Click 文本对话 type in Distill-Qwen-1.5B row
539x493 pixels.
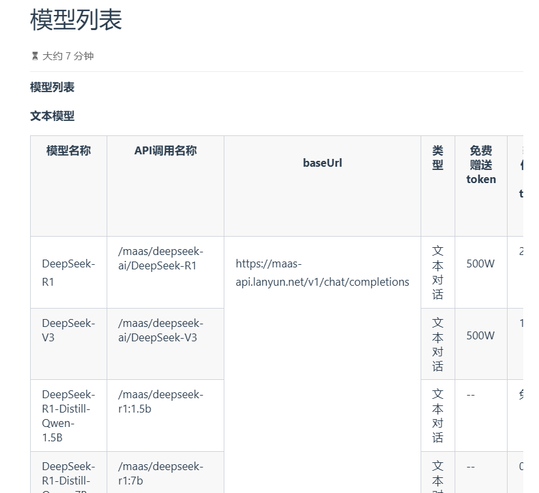click(x=438, y=416)
